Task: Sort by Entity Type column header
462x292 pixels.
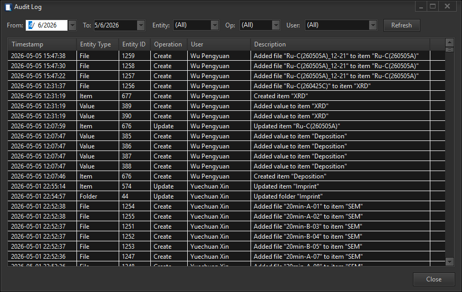Action: (x=98, y=44)
